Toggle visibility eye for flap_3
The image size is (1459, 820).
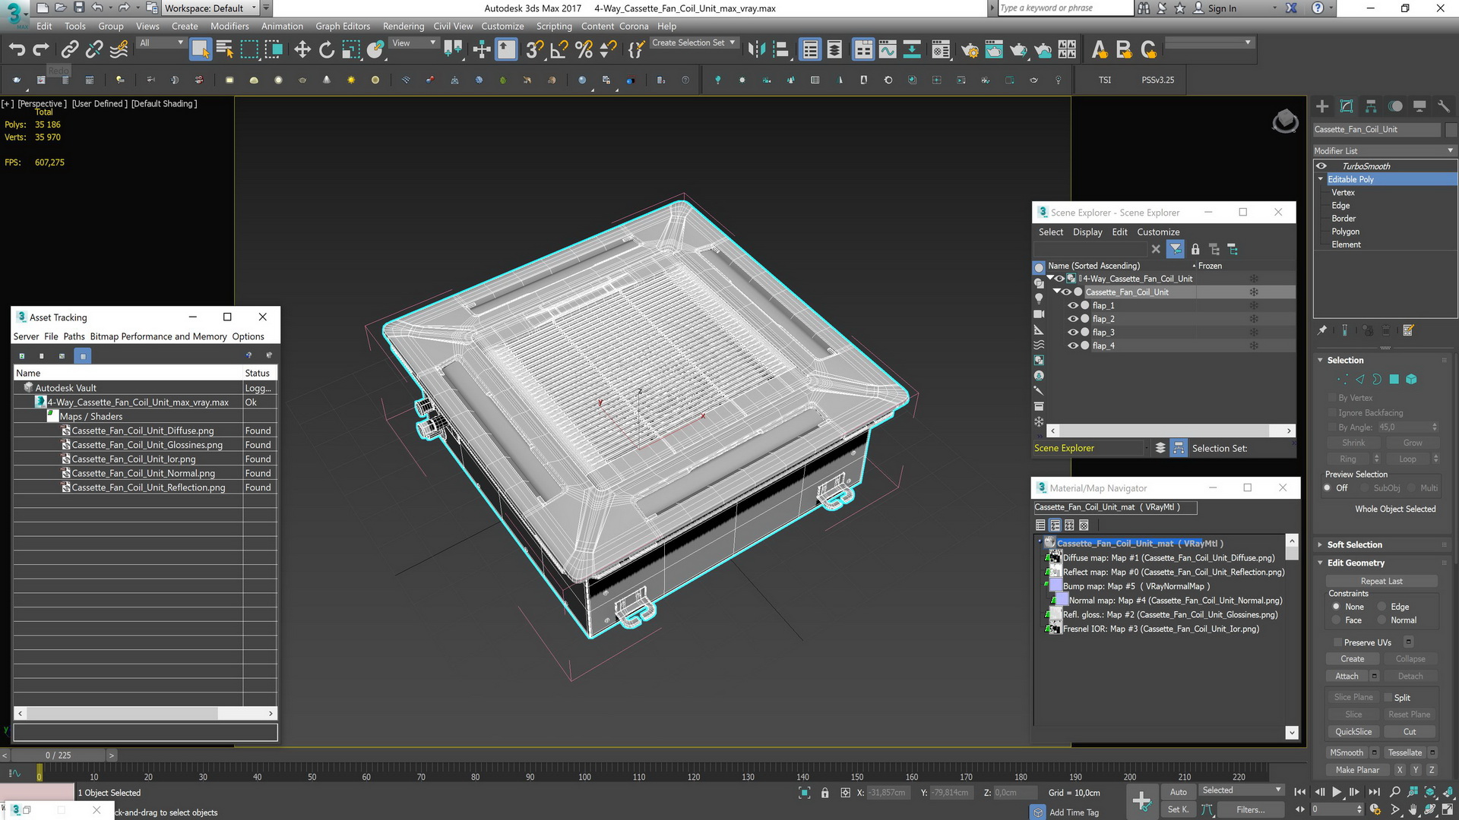point(1073,332)
